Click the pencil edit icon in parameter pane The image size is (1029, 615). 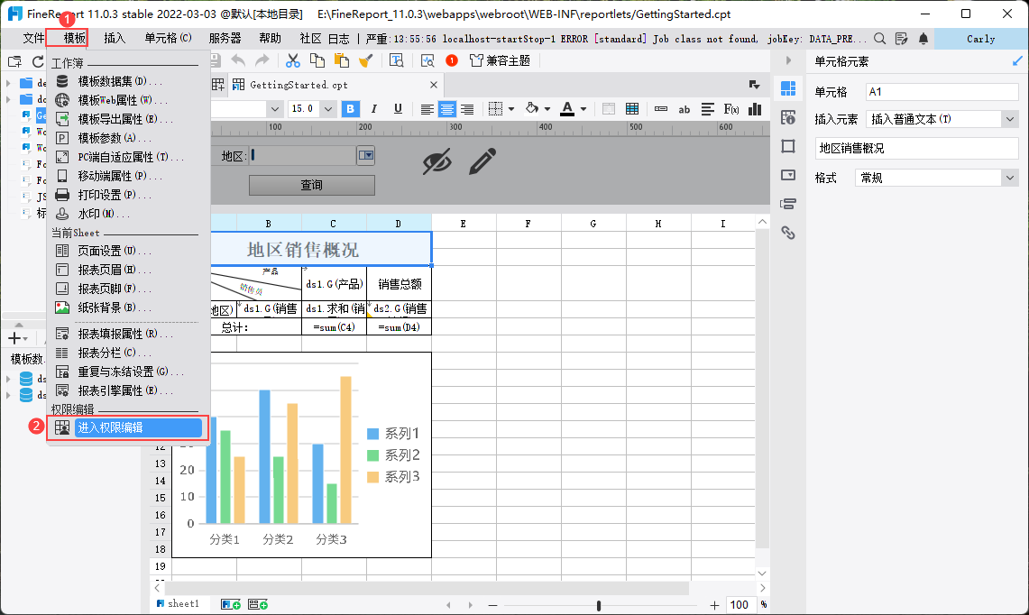click(482, 161)
